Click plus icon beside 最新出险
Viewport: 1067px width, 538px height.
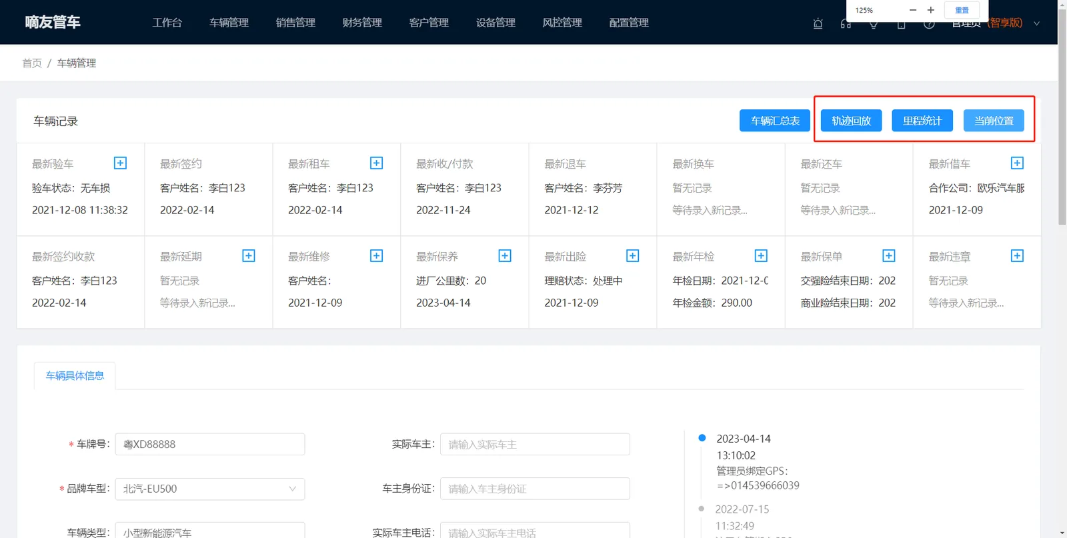pyautogui.click(x=633, y=256)
